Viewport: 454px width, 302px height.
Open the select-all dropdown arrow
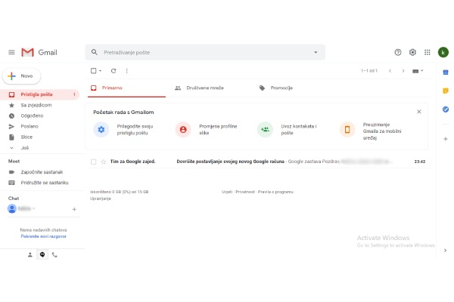point(100,71)
